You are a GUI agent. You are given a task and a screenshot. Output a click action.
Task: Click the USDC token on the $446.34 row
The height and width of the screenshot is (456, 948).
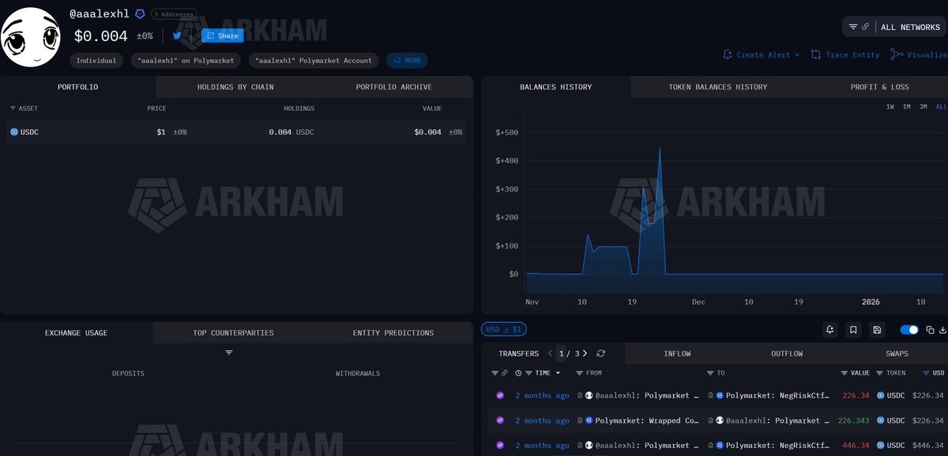pos(890,446)
